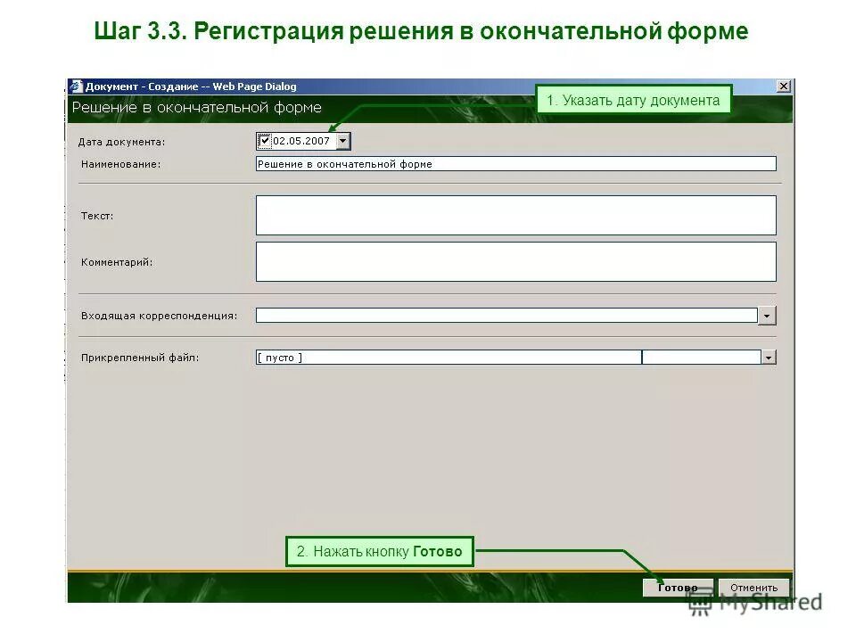
Task: Expand the Входящая корреспонденция dropdown arrow
Action: pos(767,316)
